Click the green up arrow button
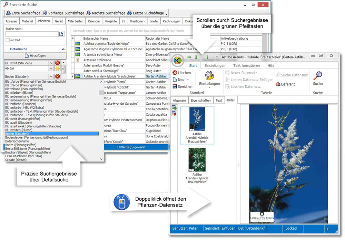Image resolution: width=345 pixels, height=241 pixels. (207, 57)
